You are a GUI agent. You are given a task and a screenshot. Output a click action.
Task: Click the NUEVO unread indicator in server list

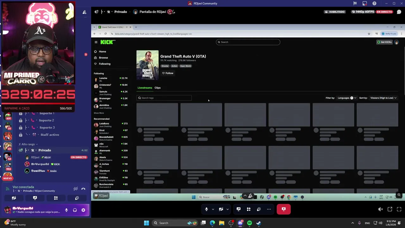pyautogui.click(x=7, y=178)
